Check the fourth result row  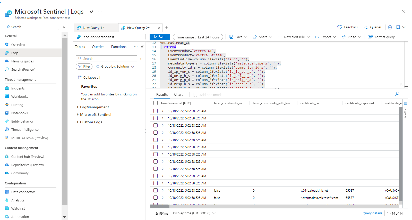[x=156, y=133]
